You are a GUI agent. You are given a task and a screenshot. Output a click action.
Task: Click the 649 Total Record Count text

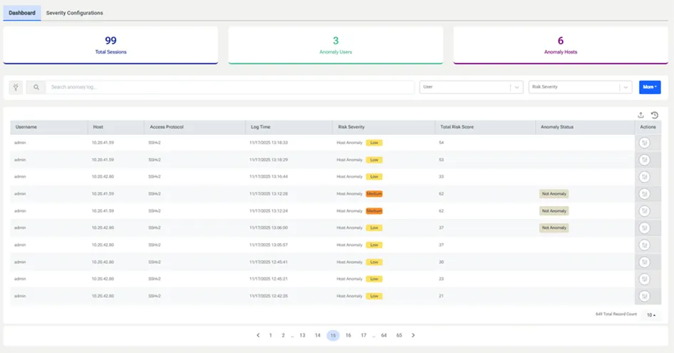(616, 314)
